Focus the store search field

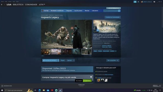pos(111,11)
